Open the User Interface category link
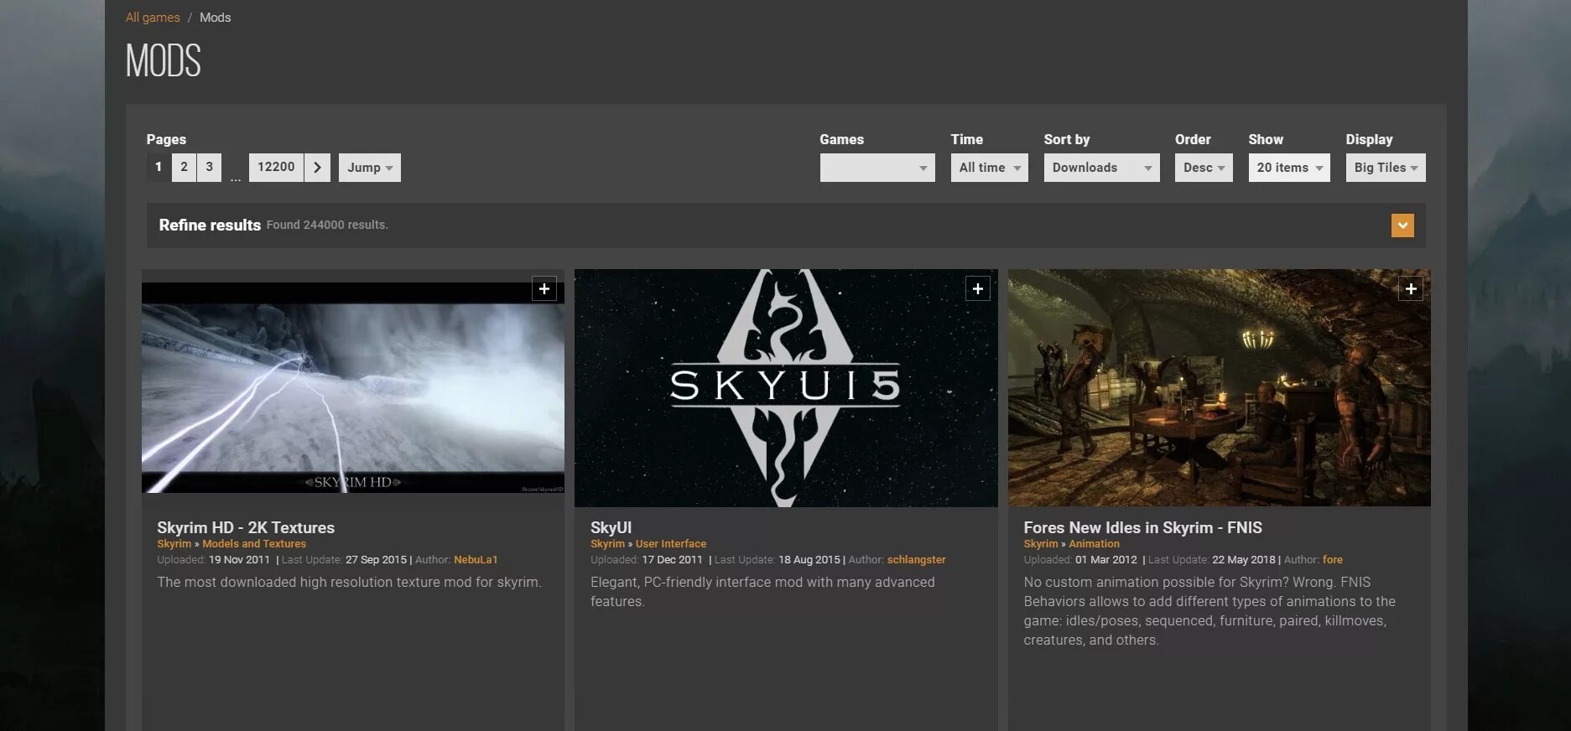Image resolution: width=1571 pixels, height=731 pixels. [x=671, y=544]
